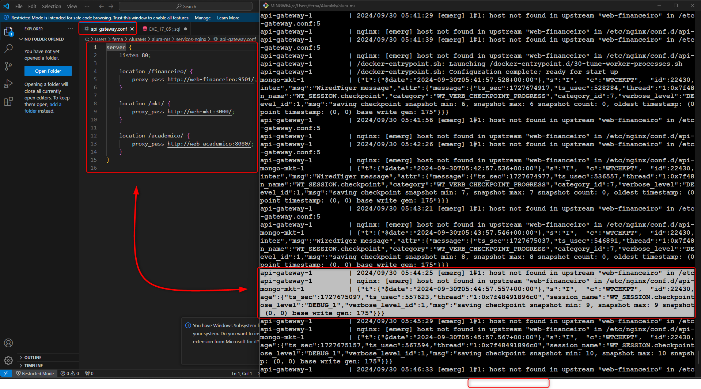This screenshot has height=389, width=701.
Task: Open Source Control view in activity bar
Action: pyautogui.click(x=8, y=66)
